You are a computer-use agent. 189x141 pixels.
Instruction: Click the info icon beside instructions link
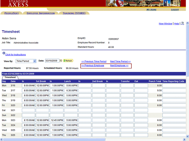click(x=4, y=53)
